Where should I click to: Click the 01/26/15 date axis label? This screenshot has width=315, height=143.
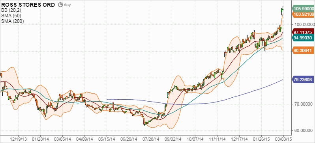pos(261,139)
